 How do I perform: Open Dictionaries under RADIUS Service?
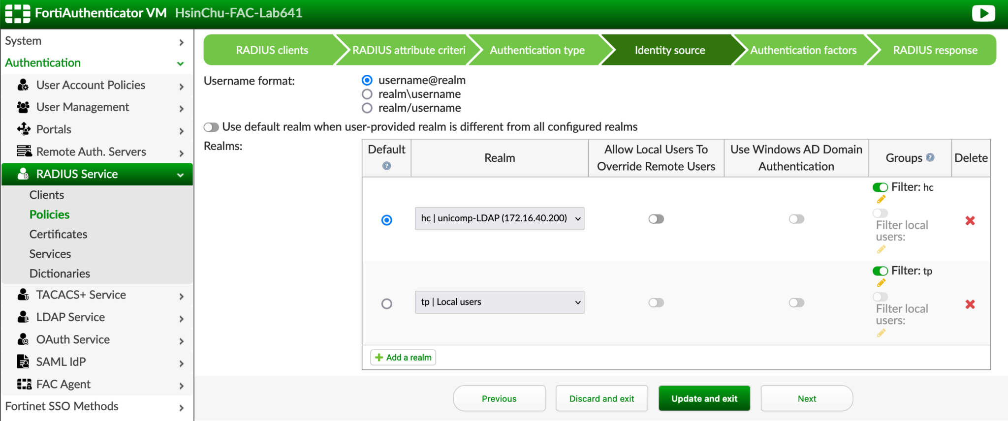(60, 273)
